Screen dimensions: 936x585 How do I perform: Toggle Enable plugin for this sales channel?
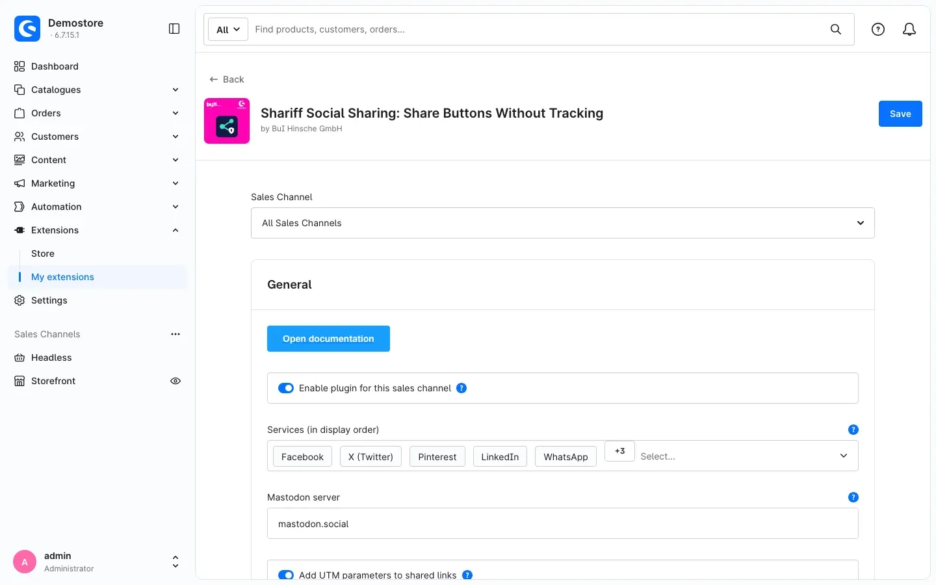pos(286,388)
